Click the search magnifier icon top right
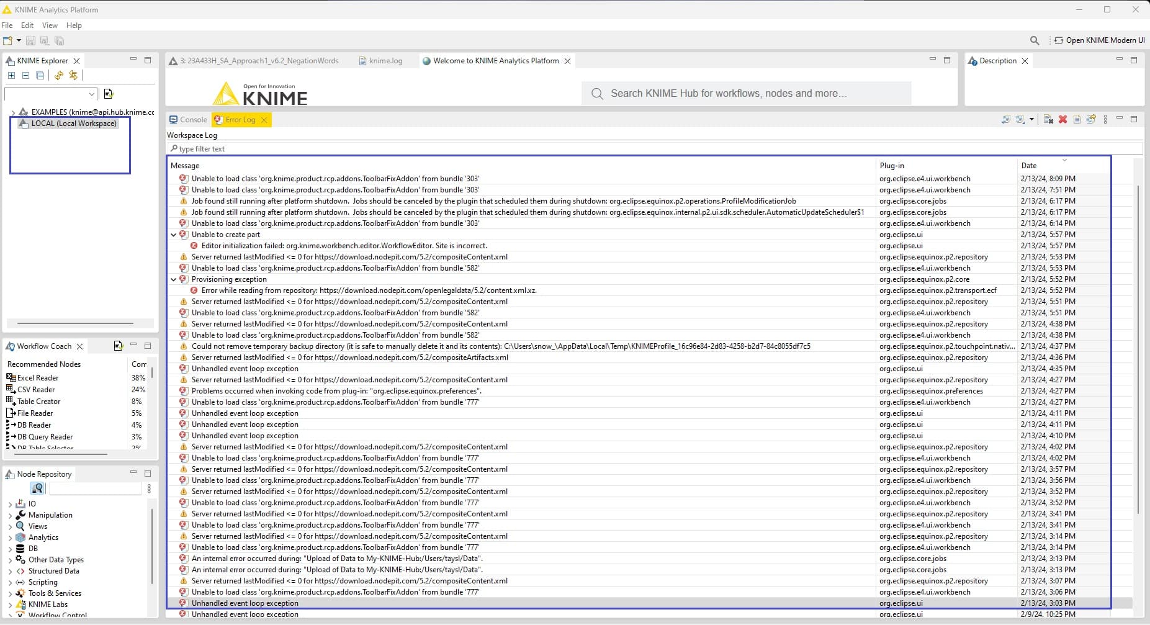 click(x=1034, y=40)
